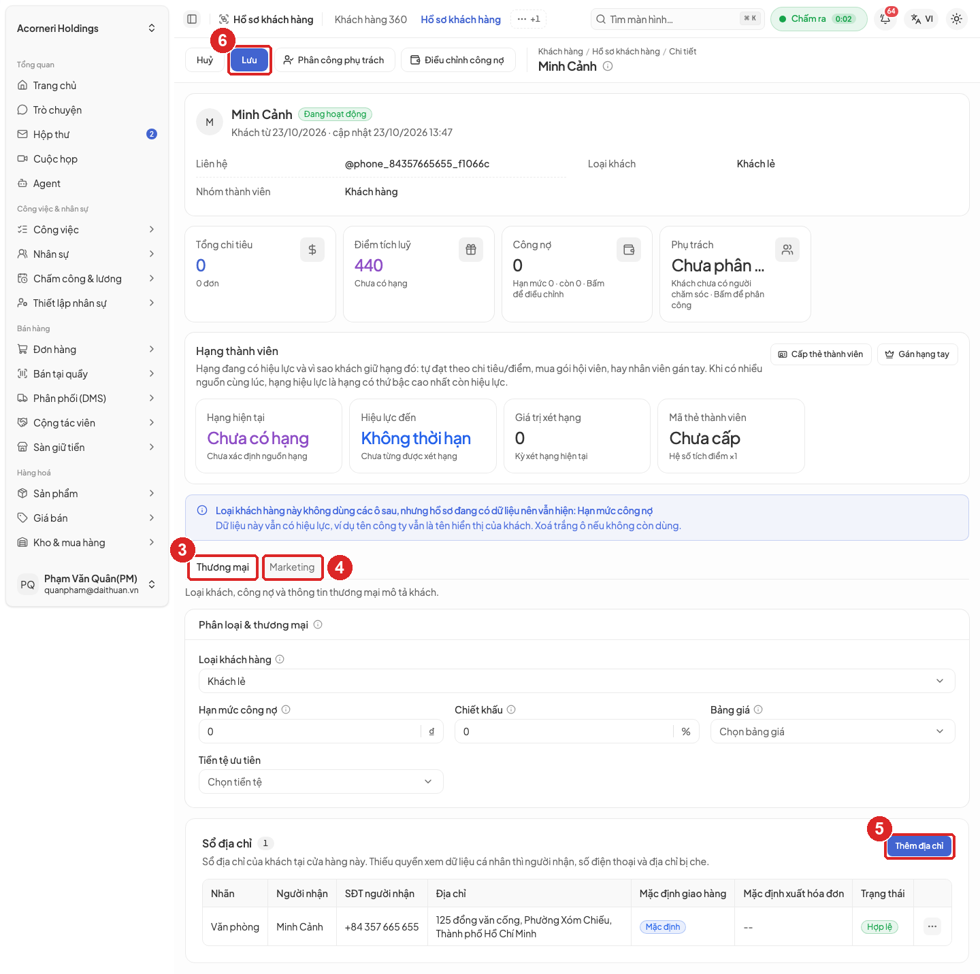Expand Chấm công & lương sidebar item
The width and height of the screenshot is (980, 974).
tap(87, 279)
